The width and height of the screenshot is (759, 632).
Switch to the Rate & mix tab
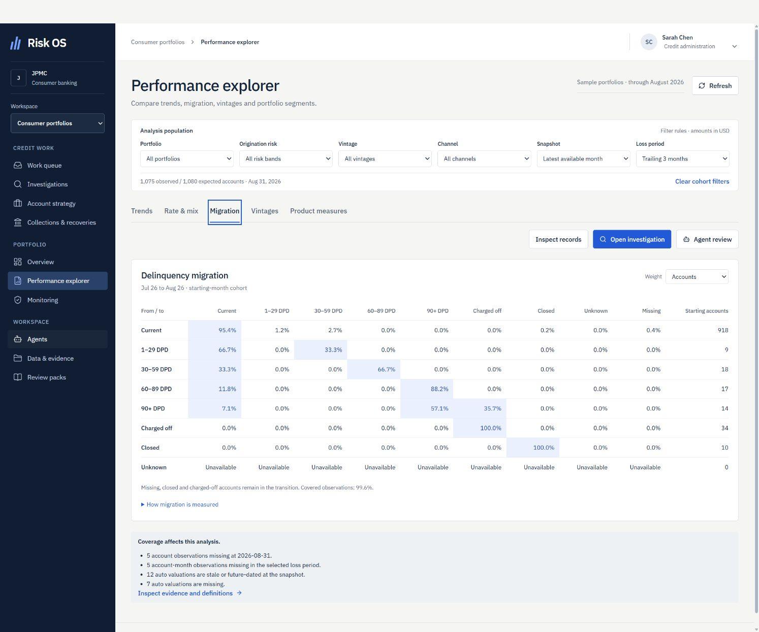(181, 211)
